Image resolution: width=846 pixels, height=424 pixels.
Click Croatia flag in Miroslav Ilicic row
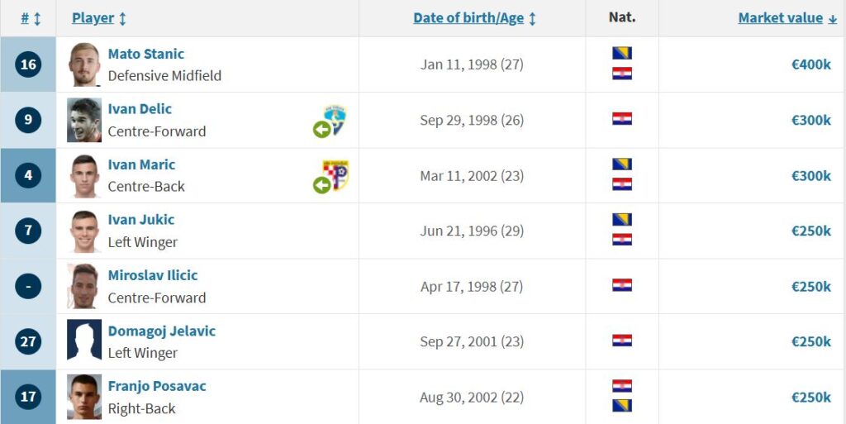pyautogui.click(x=622, y=285)
